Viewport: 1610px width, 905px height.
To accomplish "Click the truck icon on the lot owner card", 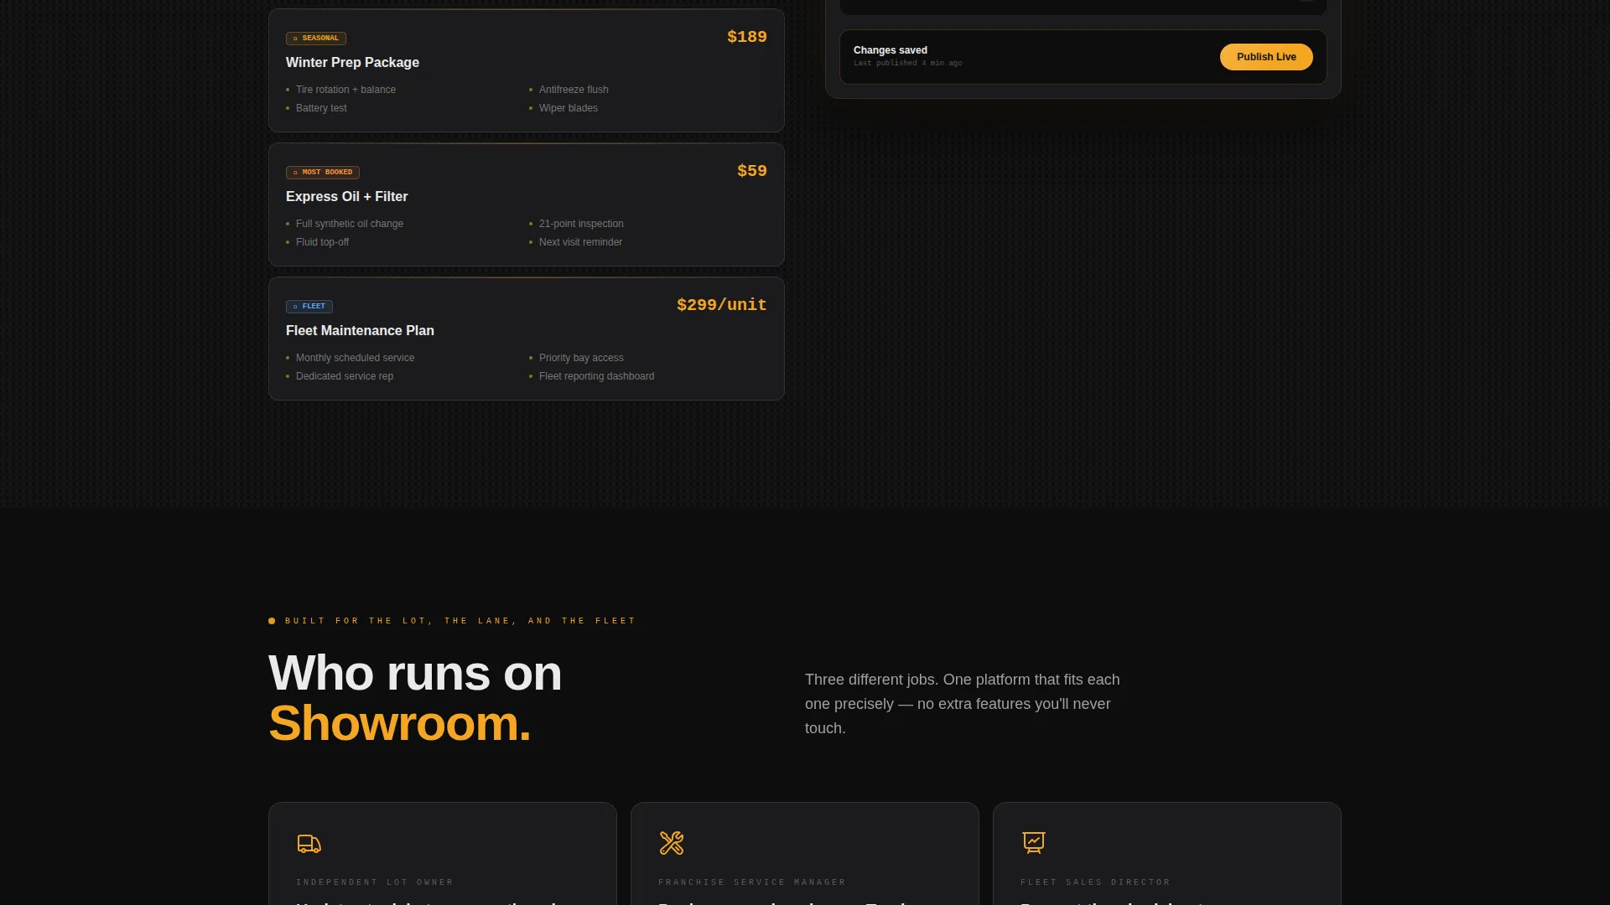I will 309,843.
